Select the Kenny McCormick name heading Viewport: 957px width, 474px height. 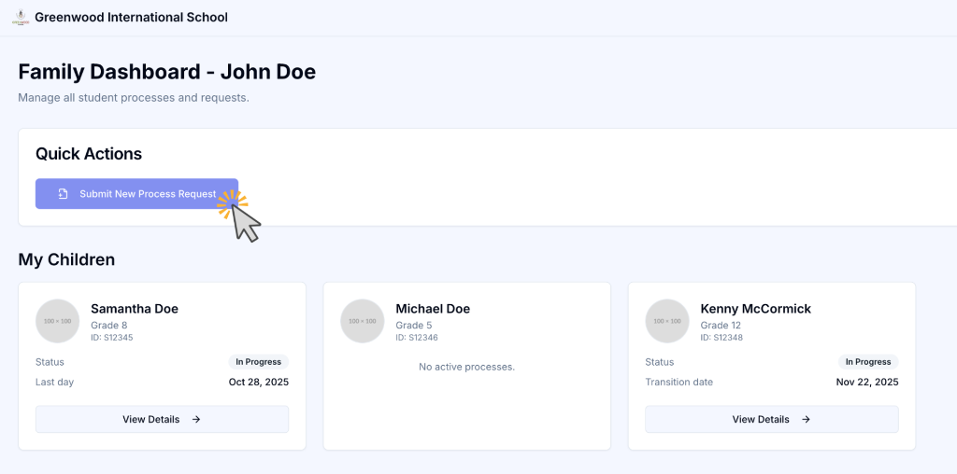pos(756,309)
